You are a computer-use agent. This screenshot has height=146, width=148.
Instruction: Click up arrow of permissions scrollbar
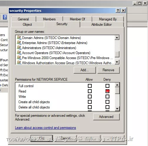(117, 85)
